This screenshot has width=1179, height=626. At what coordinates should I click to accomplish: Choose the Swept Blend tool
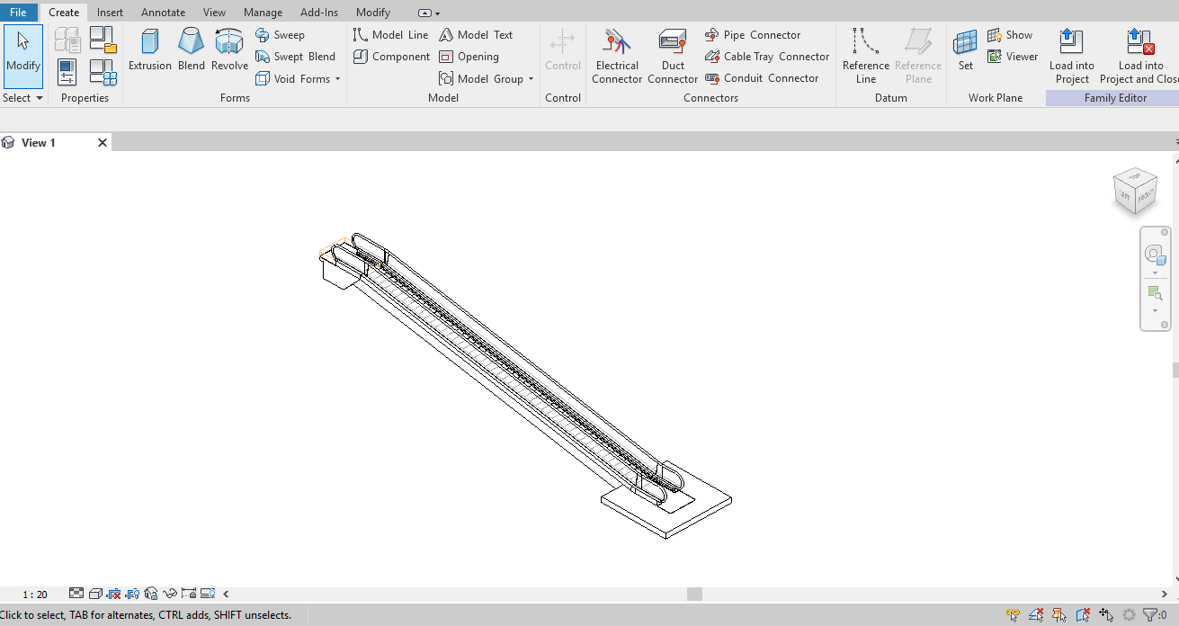point(296,57)
